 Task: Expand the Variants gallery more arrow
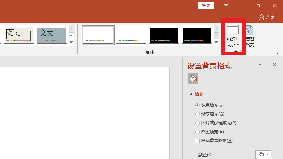[x=216, y=43]
